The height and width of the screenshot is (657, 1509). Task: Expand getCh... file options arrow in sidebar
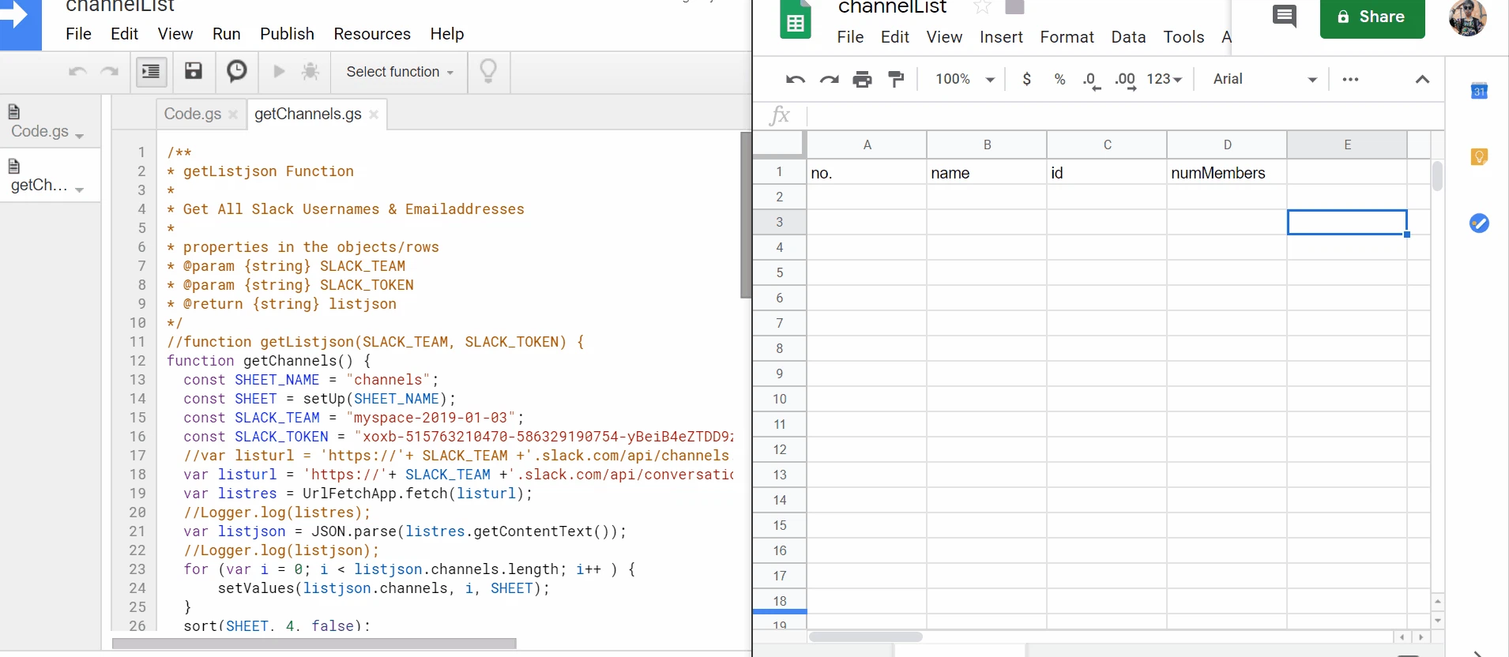click(x=80, y=190)
